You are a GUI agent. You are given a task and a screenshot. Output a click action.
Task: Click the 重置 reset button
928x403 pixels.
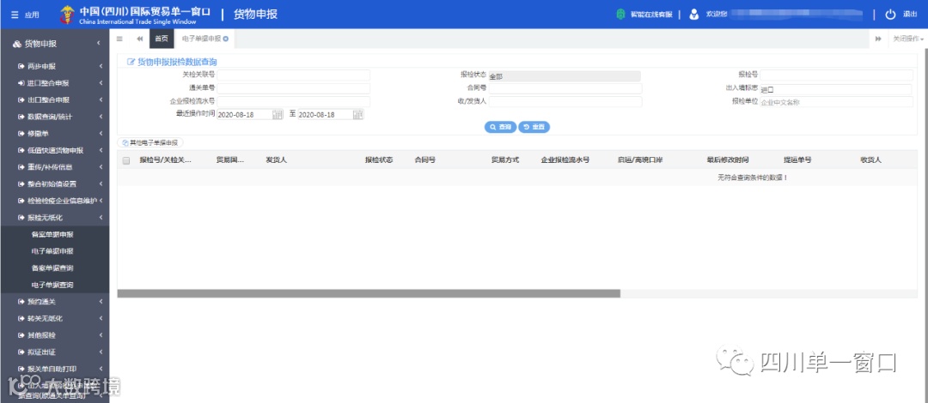tap(534, 127)
